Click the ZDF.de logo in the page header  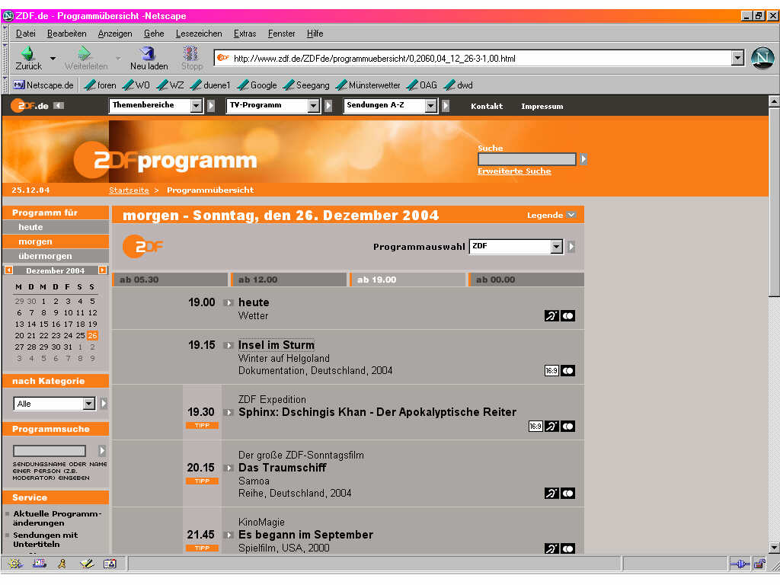point(30,105)
